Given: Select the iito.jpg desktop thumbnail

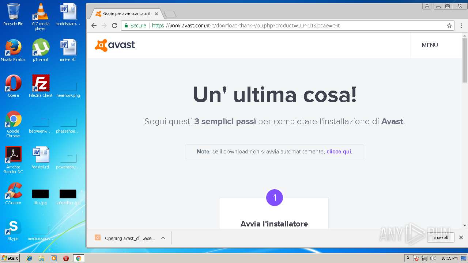Looking at the screenshot, I should [x=40, y=197].
